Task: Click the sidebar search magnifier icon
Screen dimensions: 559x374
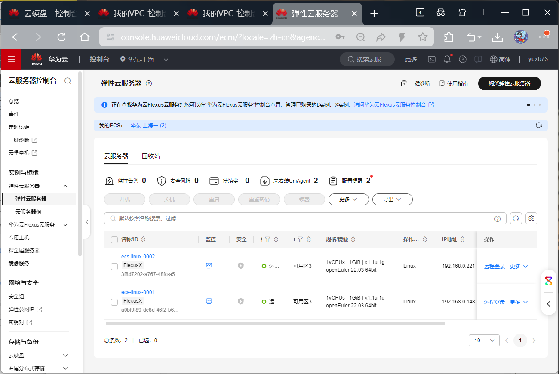Action: click(68, 80)
